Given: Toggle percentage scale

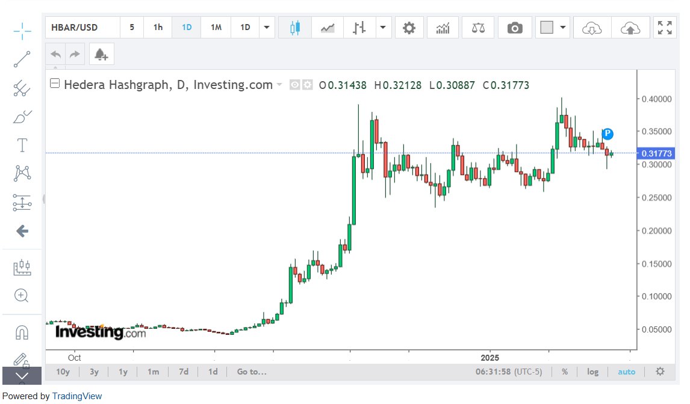Looking at the screenshot, I should tap(565, 372).
